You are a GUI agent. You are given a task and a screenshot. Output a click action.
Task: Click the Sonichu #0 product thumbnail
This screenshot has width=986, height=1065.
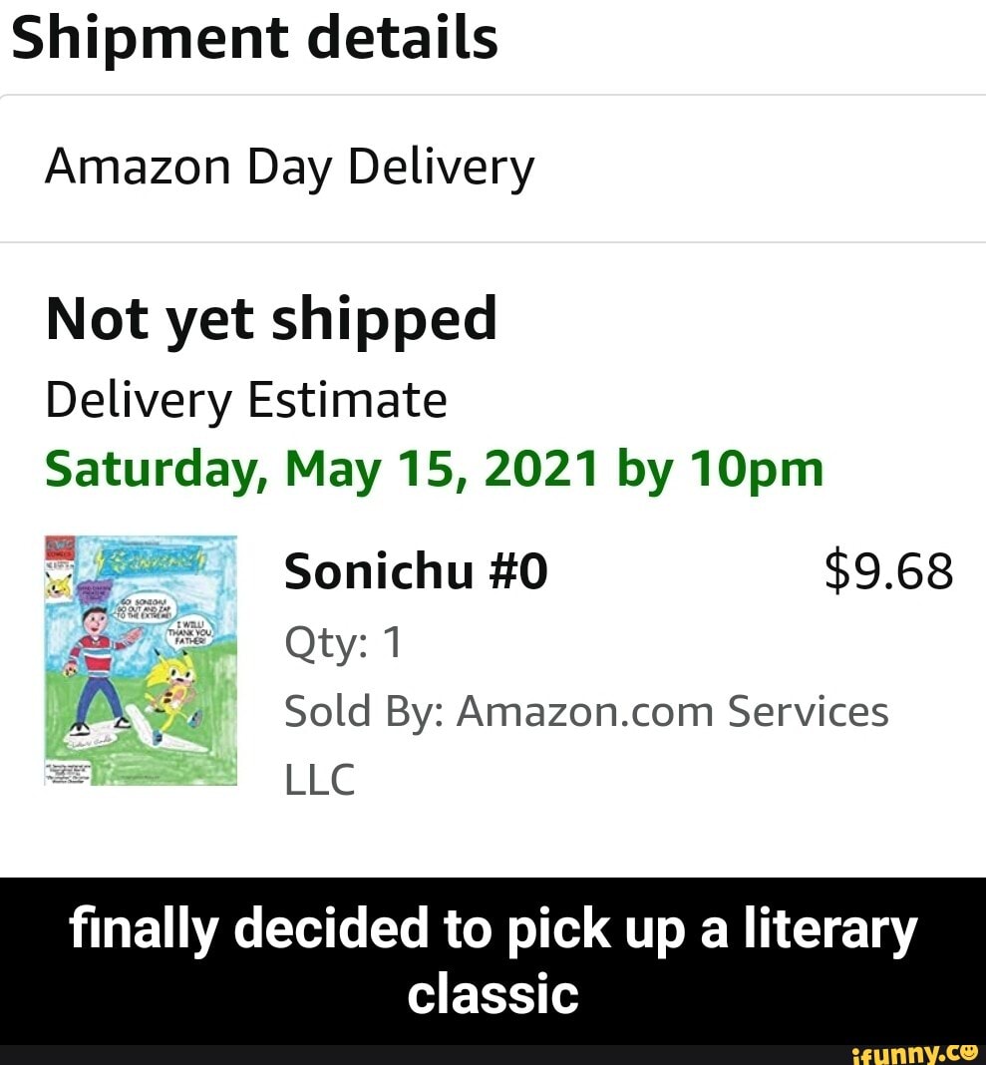pyautogui.click(x=140, y=663)
